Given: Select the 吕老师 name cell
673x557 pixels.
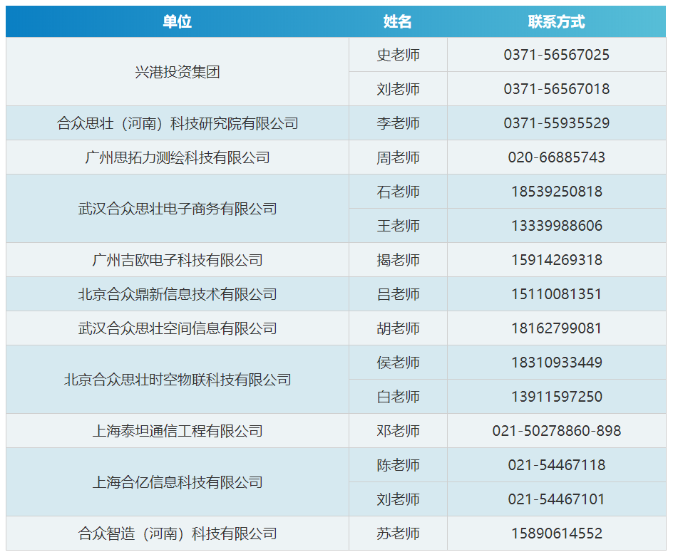Looking at the screenshot, I should [398, 294].
